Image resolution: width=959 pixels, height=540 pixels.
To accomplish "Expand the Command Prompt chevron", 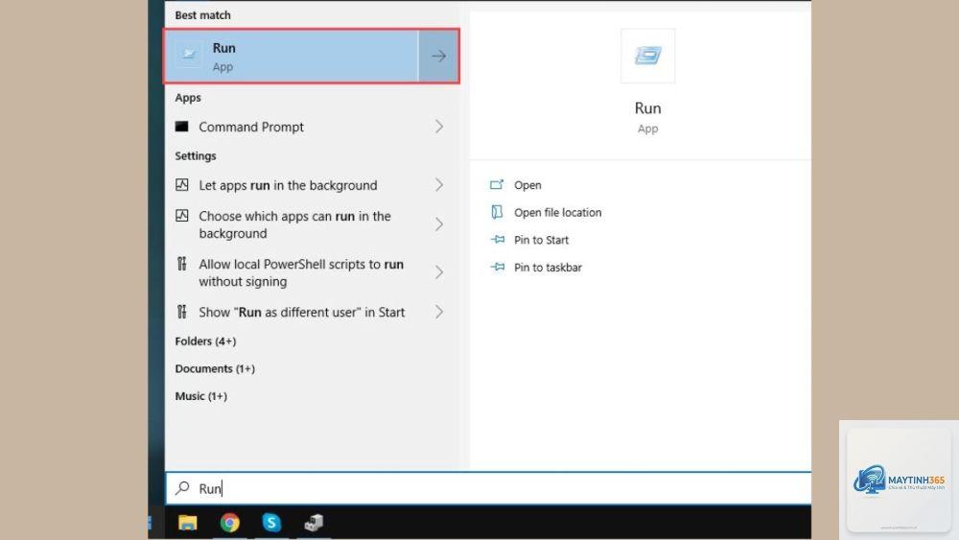I will [x=439, y=127].
